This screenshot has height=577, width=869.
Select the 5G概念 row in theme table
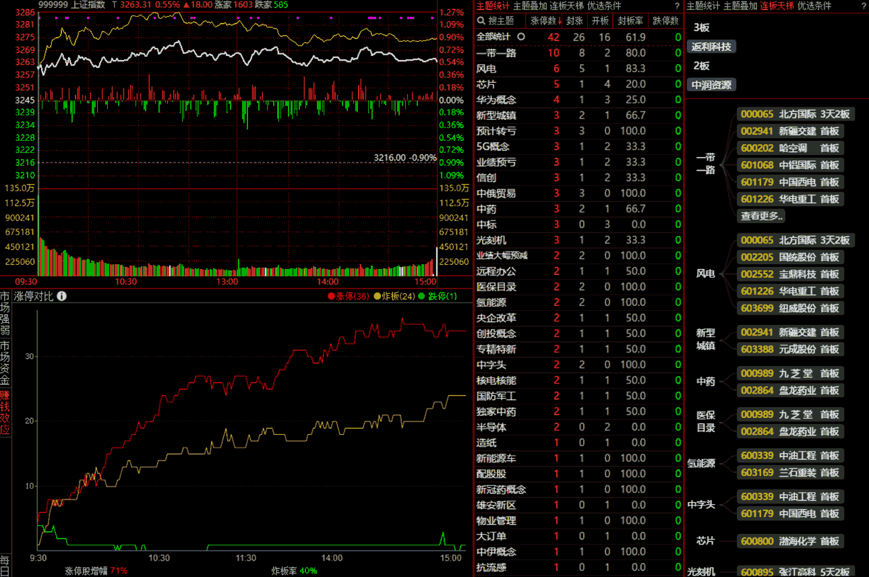click(578, 146)
